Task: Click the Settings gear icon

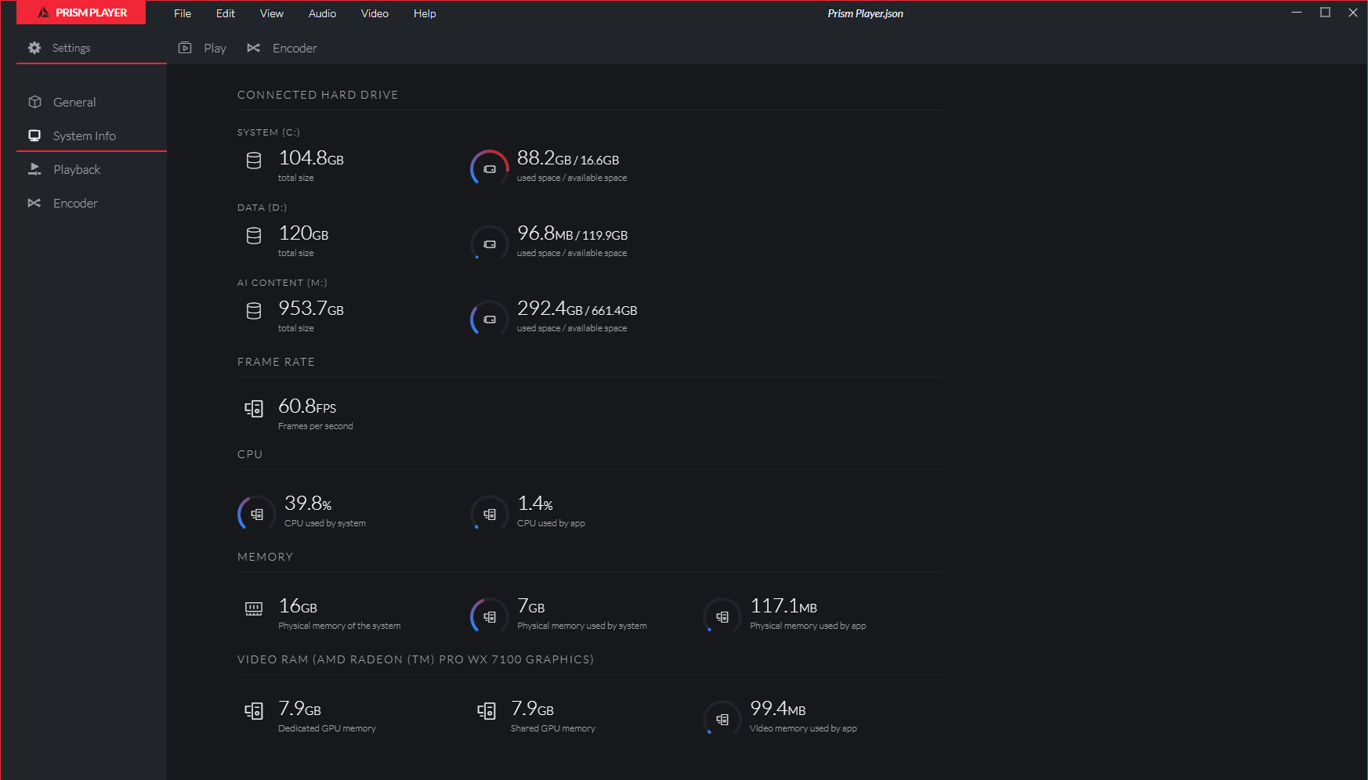Action: pyautogui.click(x=34, y=48)
